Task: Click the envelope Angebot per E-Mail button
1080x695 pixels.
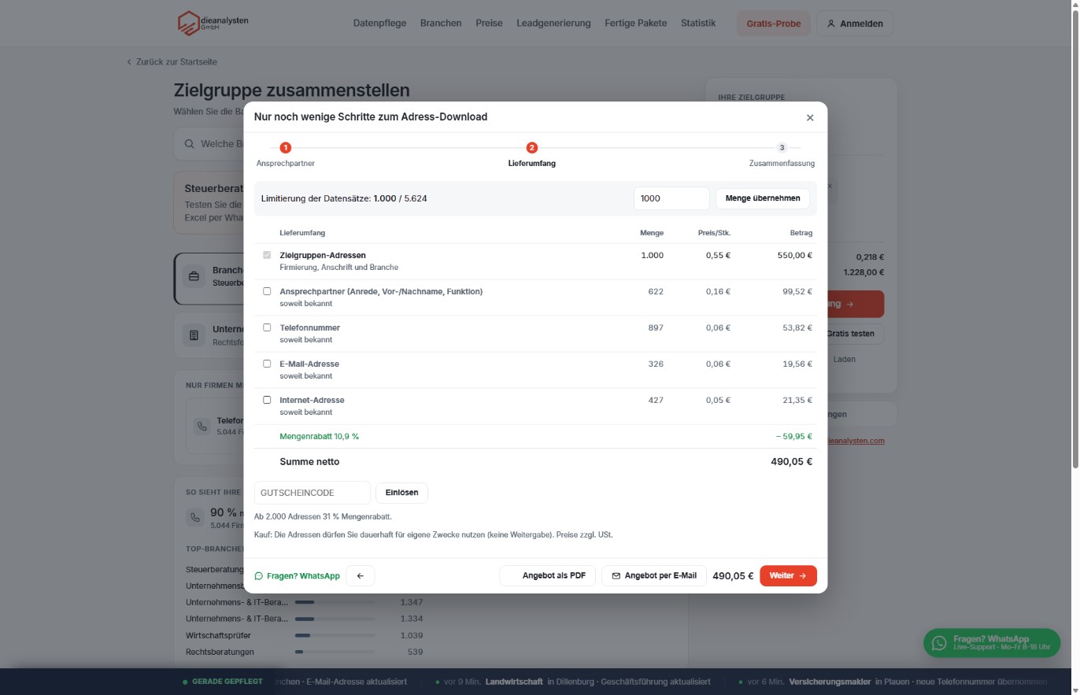Action: [653, 576]
